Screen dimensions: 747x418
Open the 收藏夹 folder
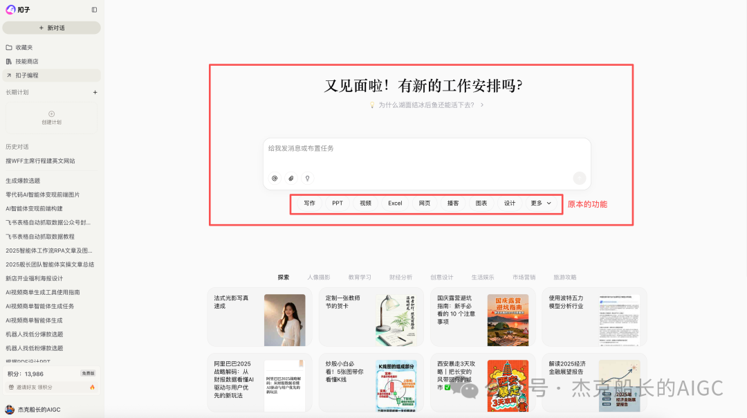tap(51, 47)
